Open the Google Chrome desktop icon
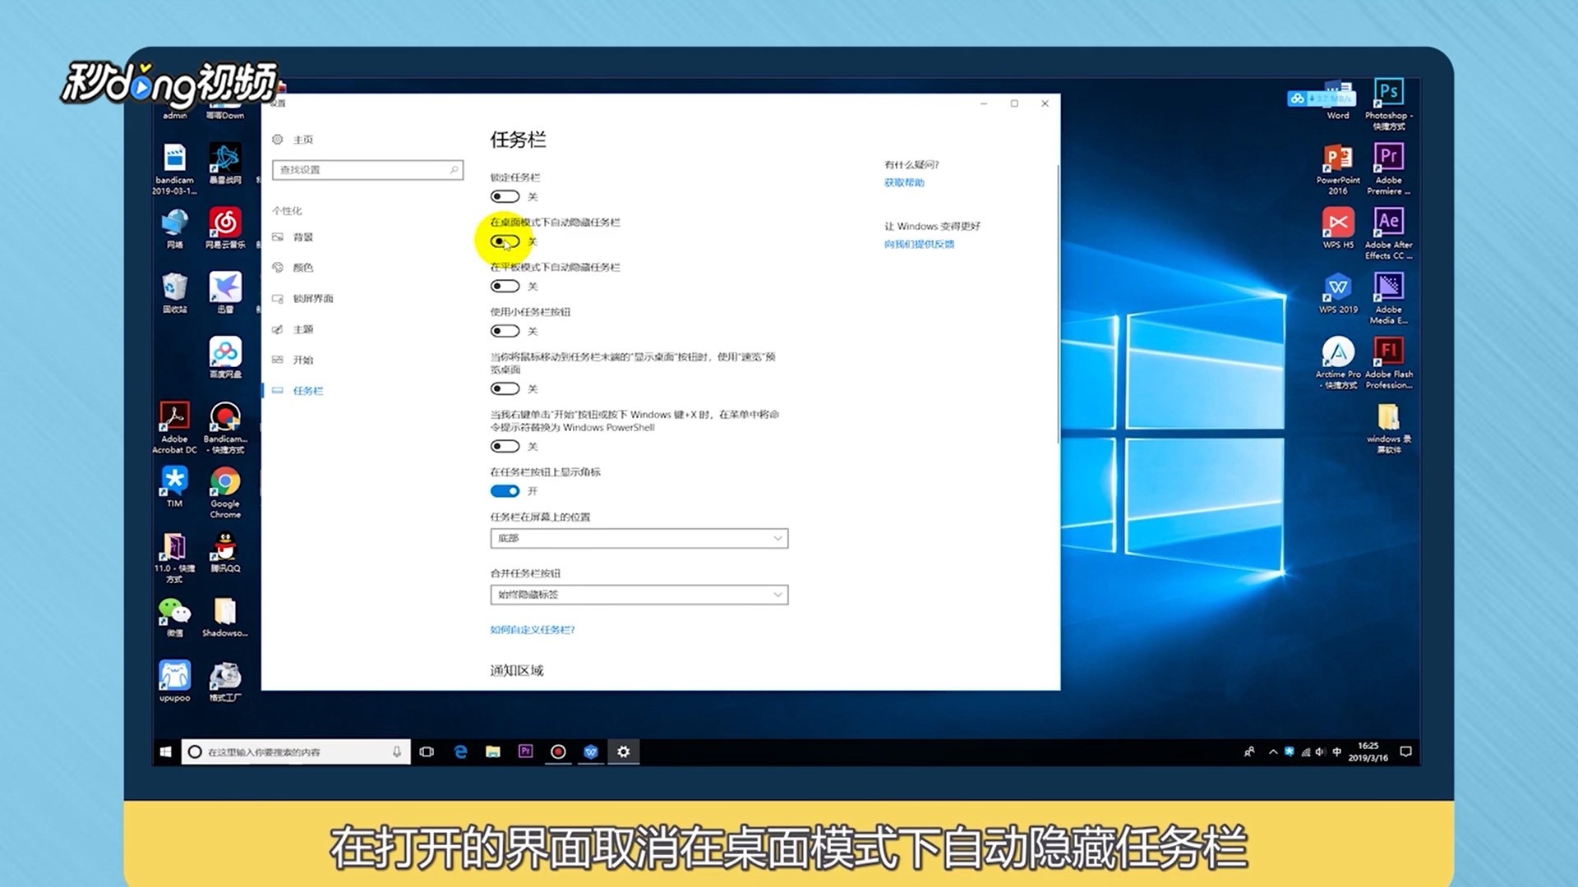This screenshot has width=1578, height=887. pyautogui.click(x=224, y=483)
